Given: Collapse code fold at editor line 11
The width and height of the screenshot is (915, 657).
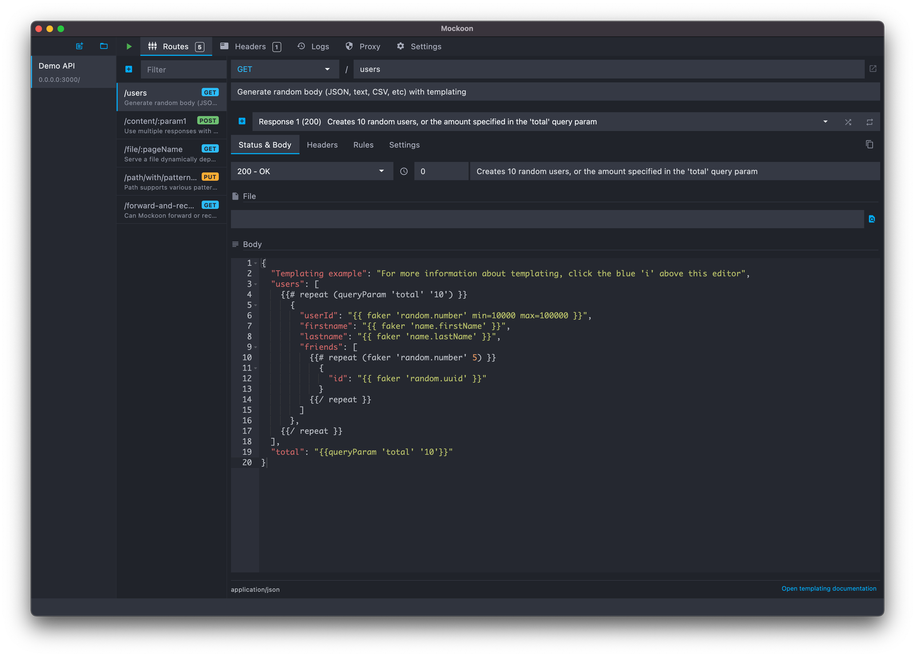Looking at the screenshot, I should [256, 368].
